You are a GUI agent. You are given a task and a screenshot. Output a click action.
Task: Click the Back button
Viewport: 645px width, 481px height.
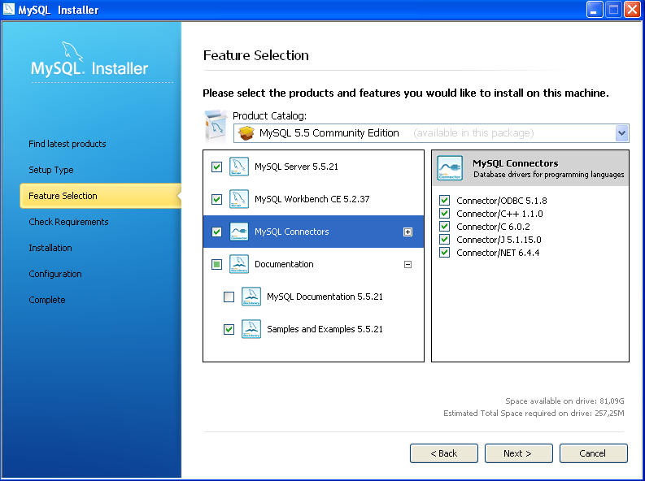pos(444,453)
